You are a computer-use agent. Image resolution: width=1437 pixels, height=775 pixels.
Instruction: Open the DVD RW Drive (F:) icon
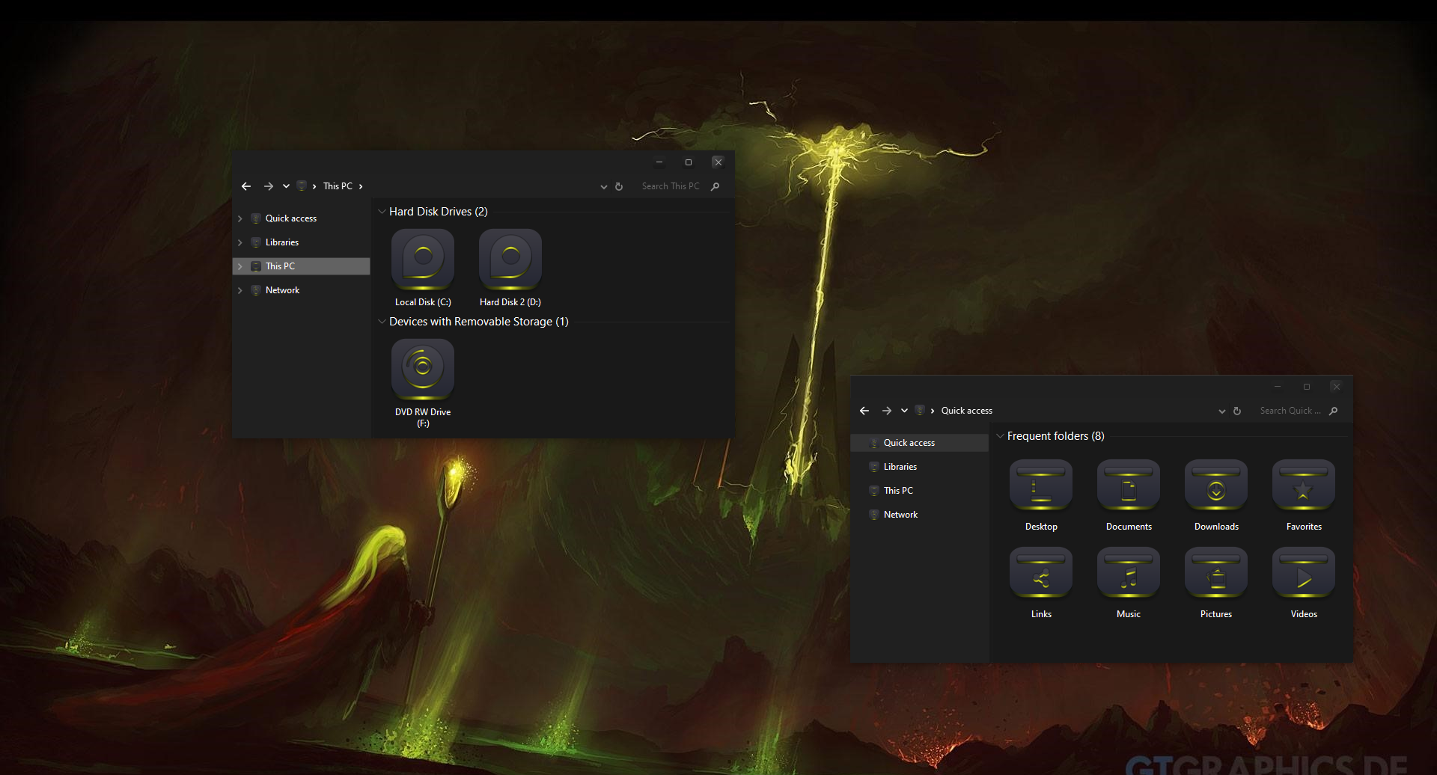(423, 370)
